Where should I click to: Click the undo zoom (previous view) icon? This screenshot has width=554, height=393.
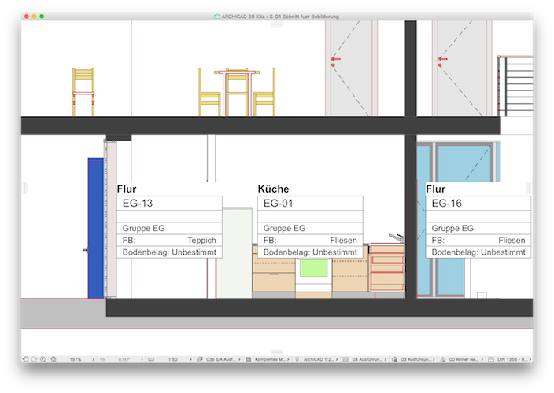25,359
